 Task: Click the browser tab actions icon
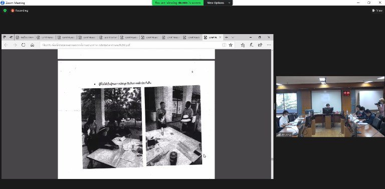(x=5, y=37)
